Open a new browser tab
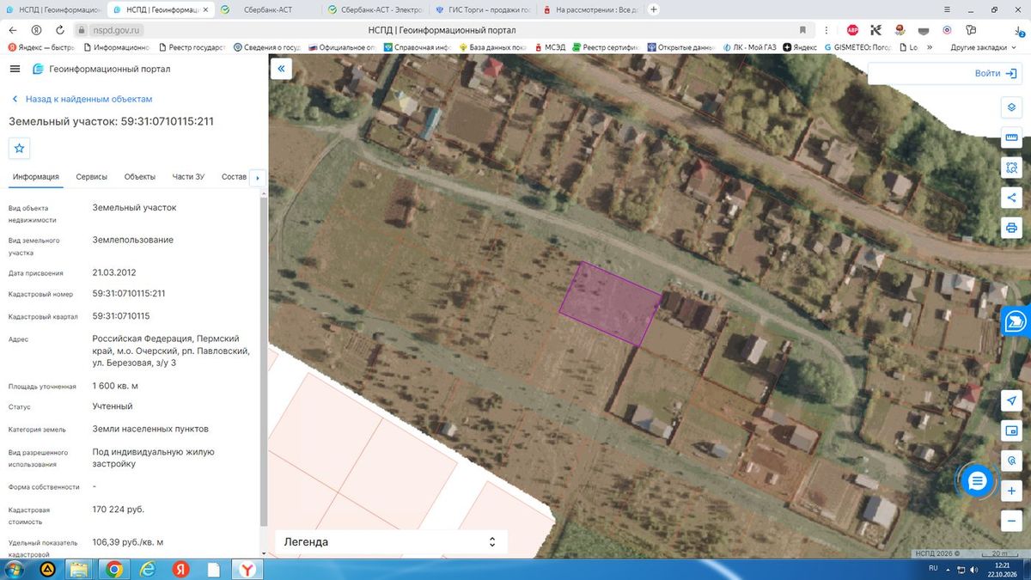Screen dimensions: 1031x580 click(x=654, y=9)
